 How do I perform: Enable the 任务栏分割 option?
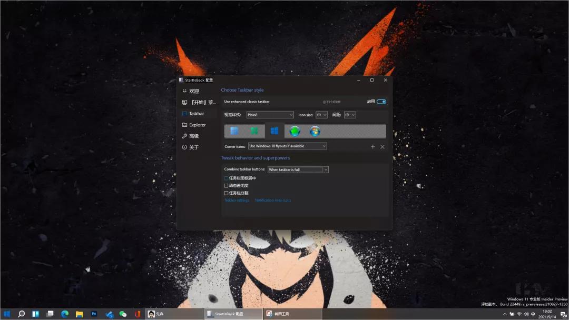(x=226, y=193)
